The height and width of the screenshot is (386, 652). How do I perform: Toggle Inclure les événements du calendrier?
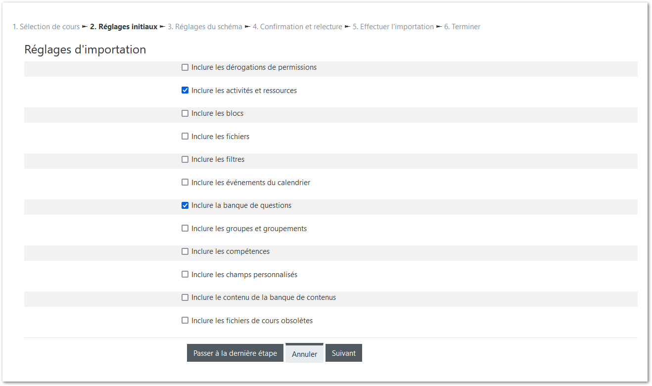tap(185, 183)
